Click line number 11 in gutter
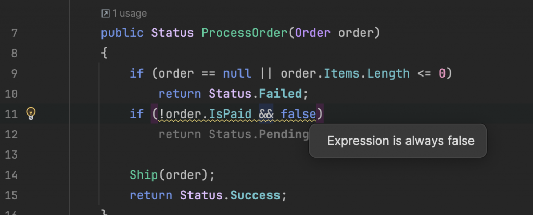The width and height of the screenshot is (533, 215). pyautogui.click(x=11, y=114)
